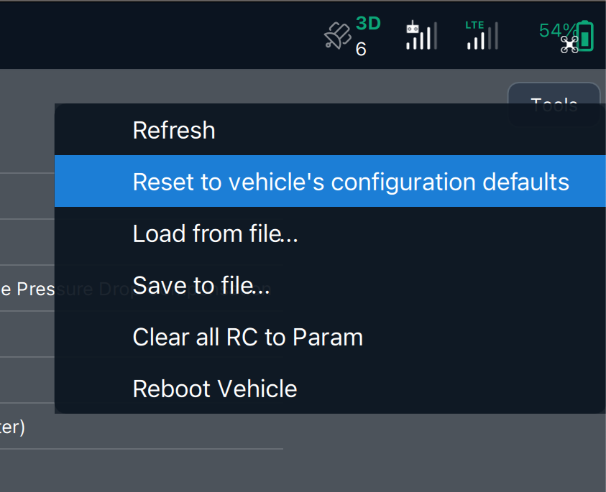Select Load from file... menu entry
The height and width of the screenshot is (492, 606).
(x=215, y=233)
